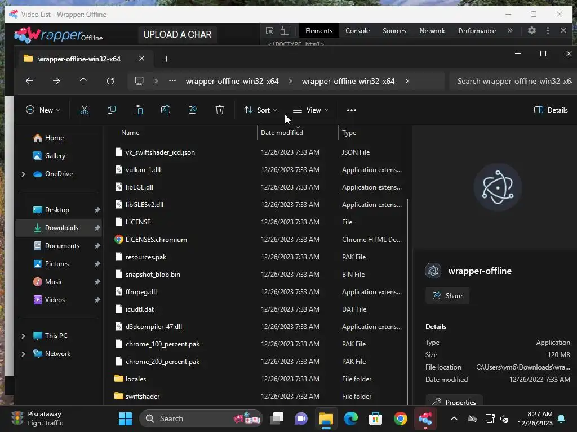Viewport: 577px width, 432px height.
Task: Go up one folder level with the up arrow
Action: [83, 81]
